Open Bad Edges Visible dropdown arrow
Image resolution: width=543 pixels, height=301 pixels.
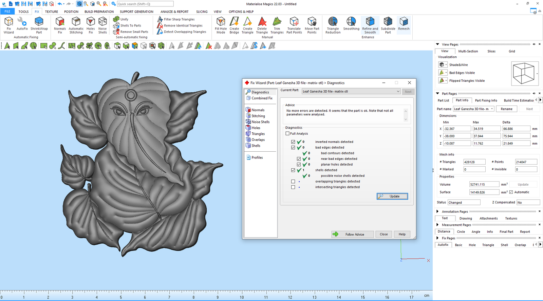446,73
